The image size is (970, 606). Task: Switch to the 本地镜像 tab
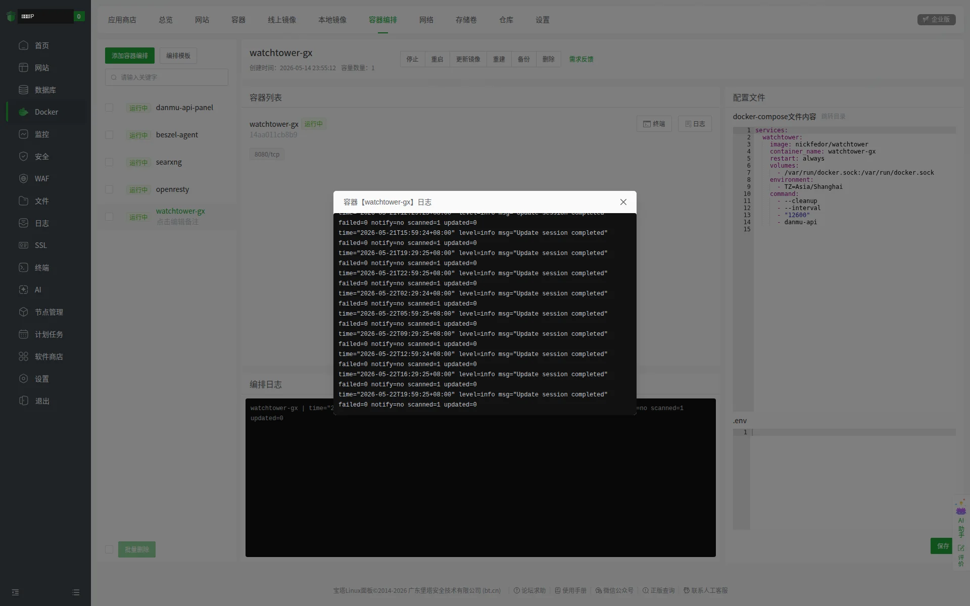(332, 20)
